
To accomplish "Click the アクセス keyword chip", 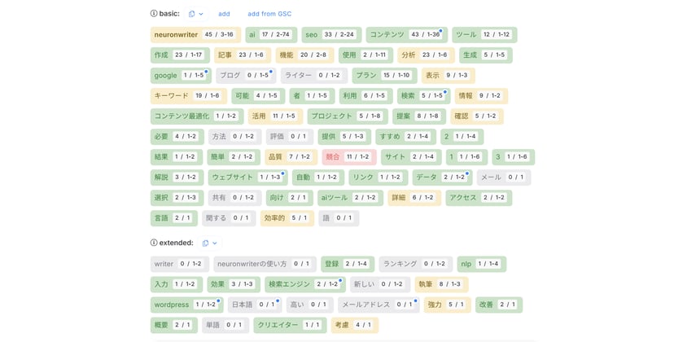I will (479, 198).
